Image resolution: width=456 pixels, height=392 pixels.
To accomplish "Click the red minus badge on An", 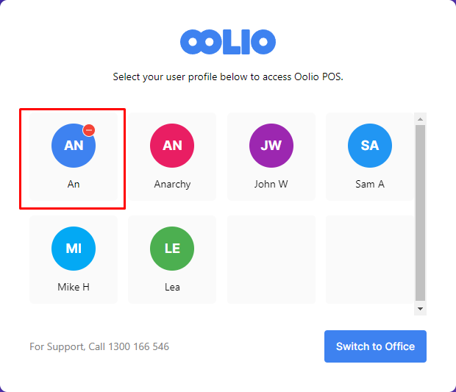I will click(x=89, y=130).
